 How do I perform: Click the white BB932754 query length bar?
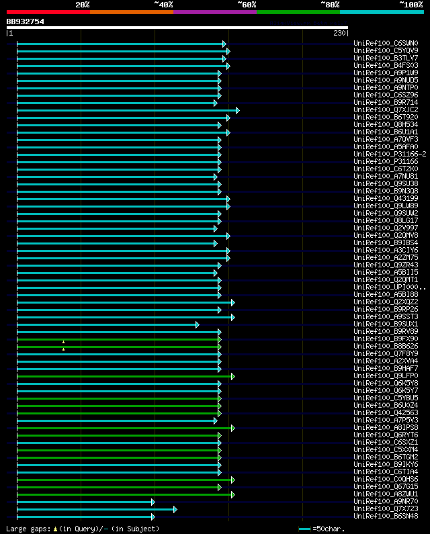pos(177,28)
